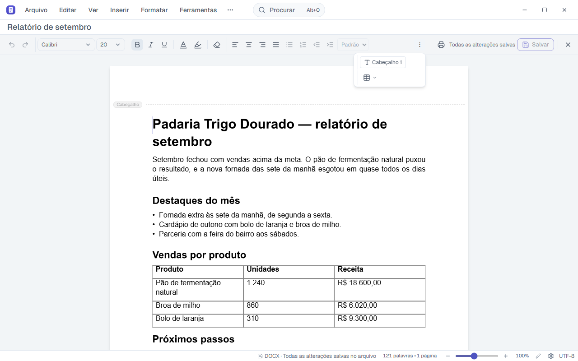Click the pencil edit-mode icon in status bar
Screen dimensions: 578x361
pyautogui.click(x=538, y=356)
